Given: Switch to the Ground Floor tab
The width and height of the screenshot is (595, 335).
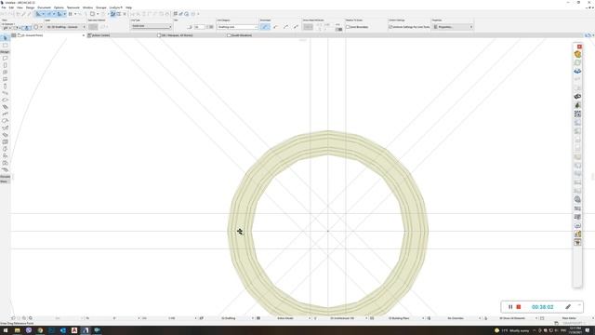Looking at the screenshot, I should pyautogui.click(x=48, y=35).
